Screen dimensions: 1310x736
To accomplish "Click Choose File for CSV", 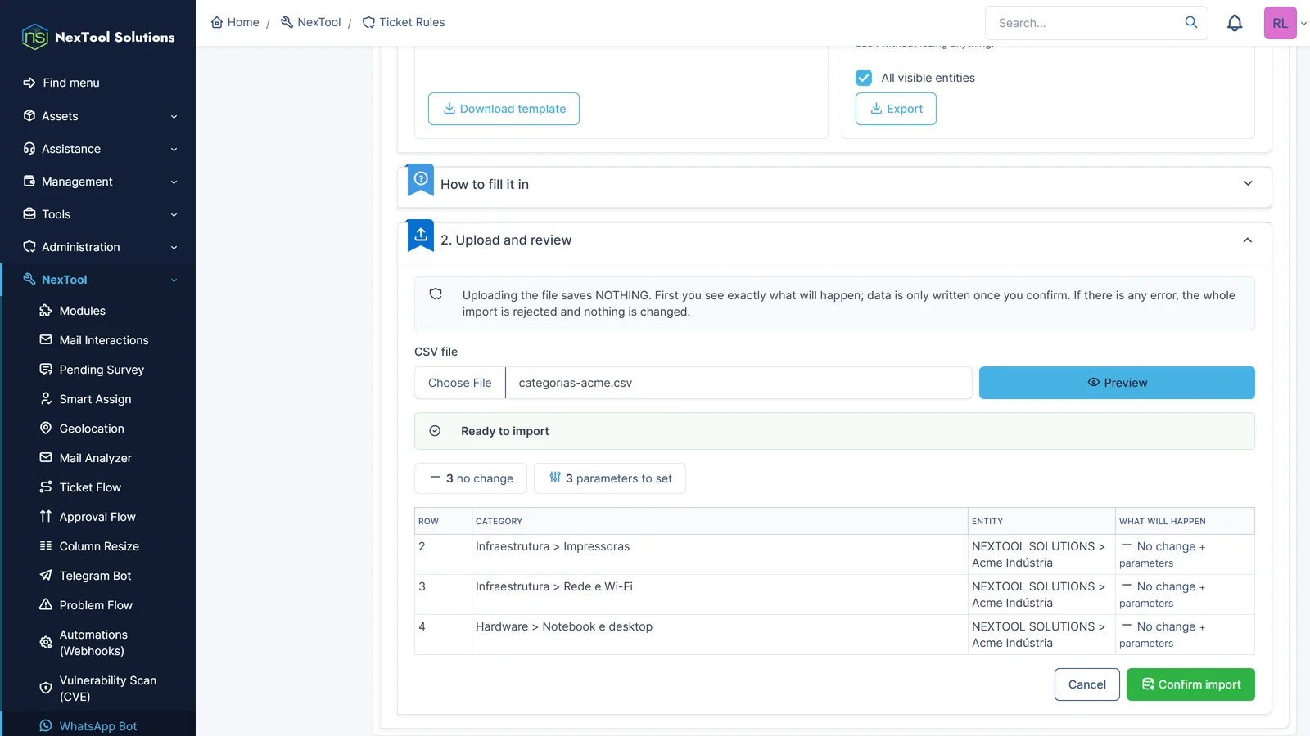I will click(460, 383).
